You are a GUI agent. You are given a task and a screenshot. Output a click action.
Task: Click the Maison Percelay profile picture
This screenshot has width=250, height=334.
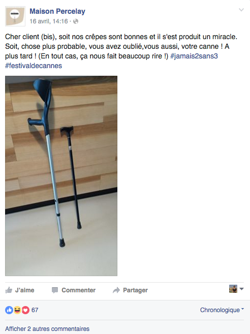tap(15, 16)
